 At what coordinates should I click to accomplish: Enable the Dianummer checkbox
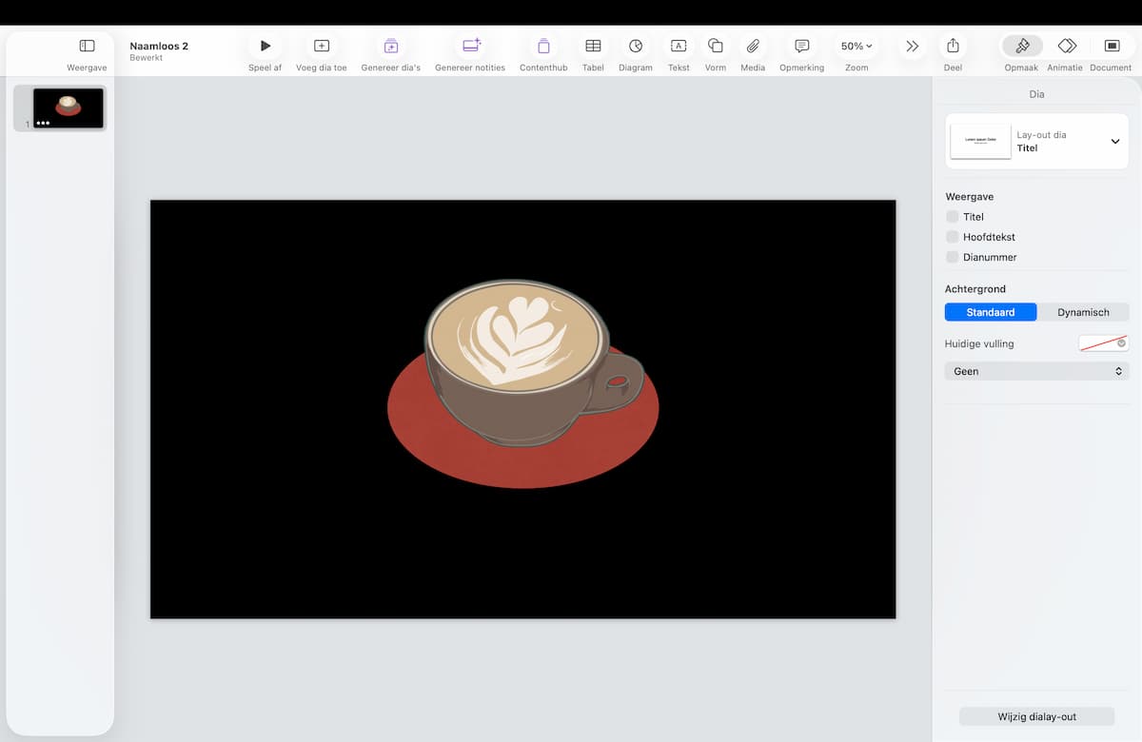tap(953, 257)
